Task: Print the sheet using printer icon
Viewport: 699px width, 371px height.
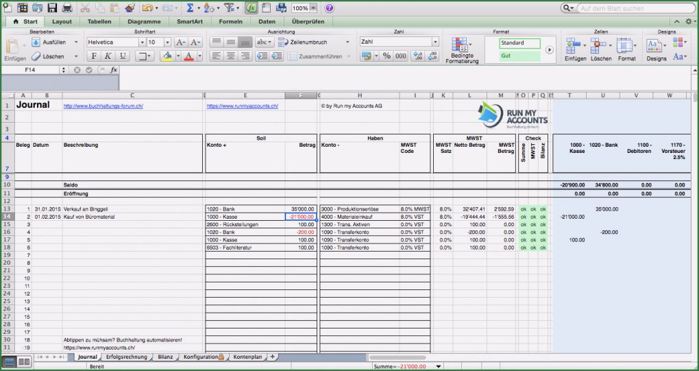Action: click(x=67, y=8)
